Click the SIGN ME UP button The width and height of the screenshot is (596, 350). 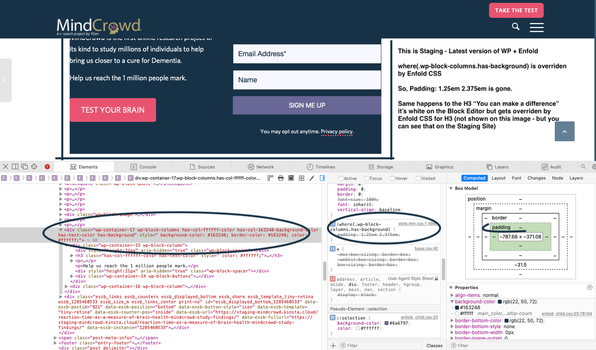pyautogui.click(x=307, y=105)
